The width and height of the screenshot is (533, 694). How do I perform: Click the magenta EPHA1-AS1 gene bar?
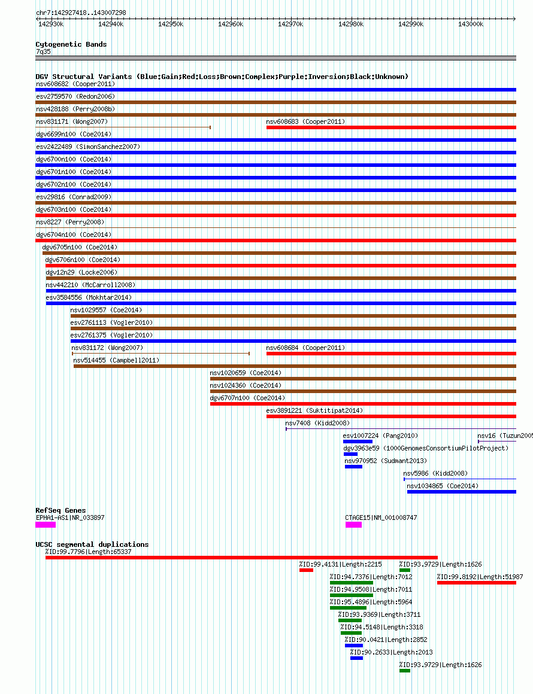click(x=46, y=525)
